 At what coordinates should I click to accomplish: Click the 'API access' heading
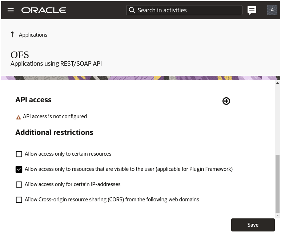click(33, 100)
